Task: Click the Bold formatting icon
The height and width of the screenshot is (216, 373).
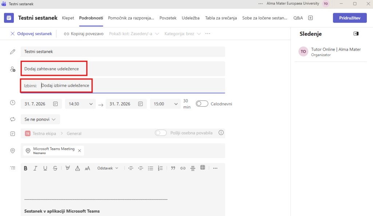Action: coord(25,168)
